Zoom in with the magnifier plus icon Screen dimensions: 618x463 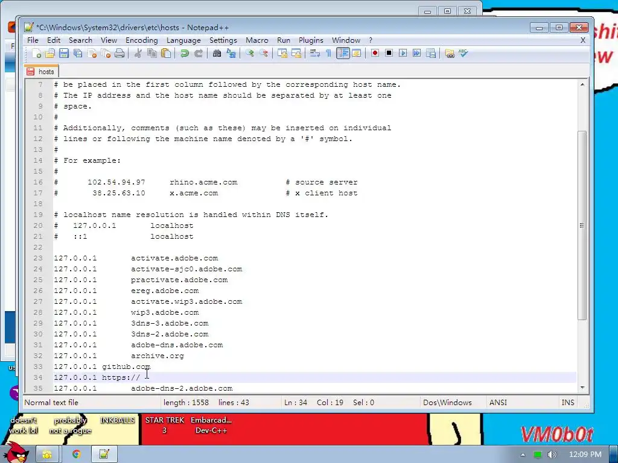249,54
